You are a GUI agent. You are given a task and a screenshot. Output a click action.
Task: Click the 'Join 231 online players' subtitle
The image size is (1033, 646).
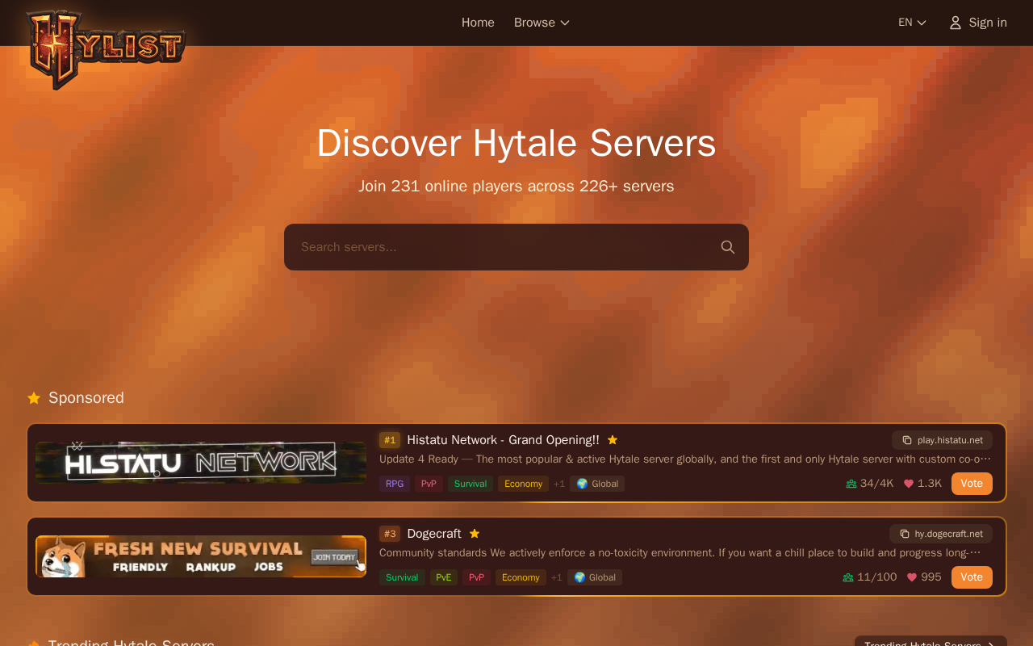516,187
